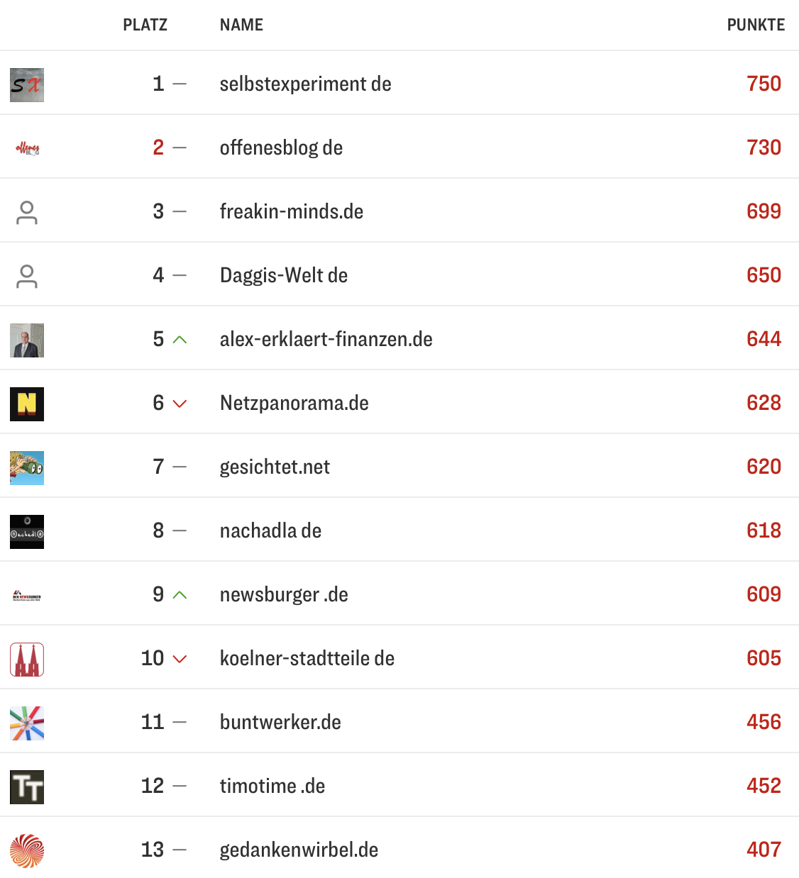This screenshot has width=799, height=878.
Task: Click the Netzpanorama yellow N logo
Action: coord(27,404)
